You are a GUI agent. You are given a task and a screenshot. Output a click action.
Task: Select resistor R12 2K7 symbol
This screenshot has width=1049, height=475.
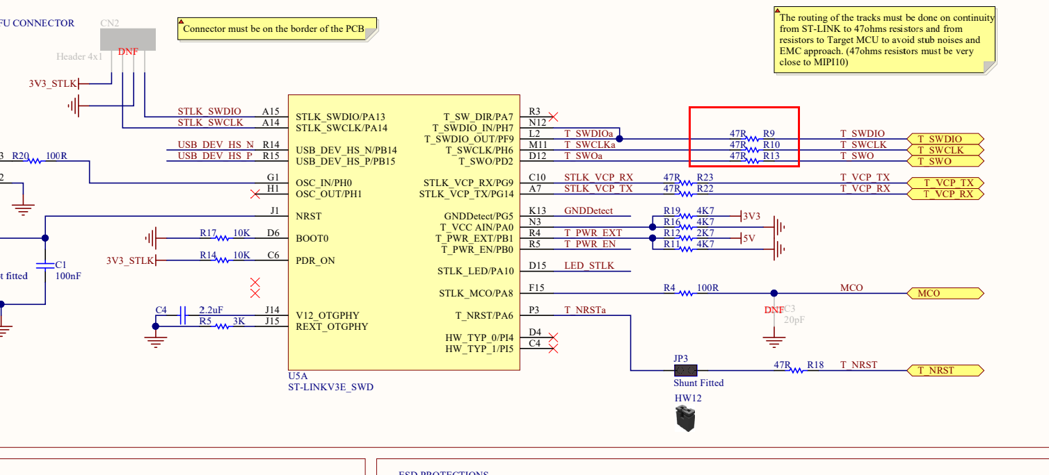[687, 237]
